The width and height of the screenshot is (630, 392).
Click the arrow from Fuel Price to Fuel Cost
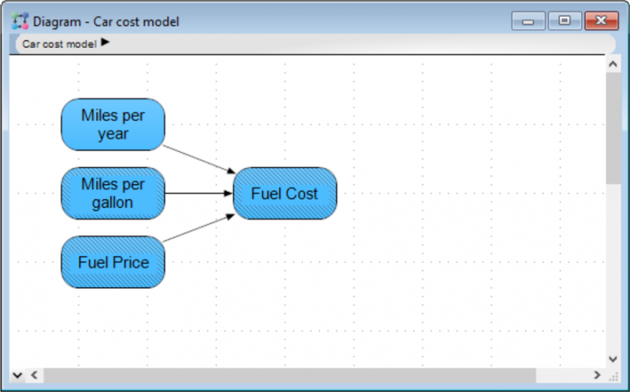[x=199, y=227]
